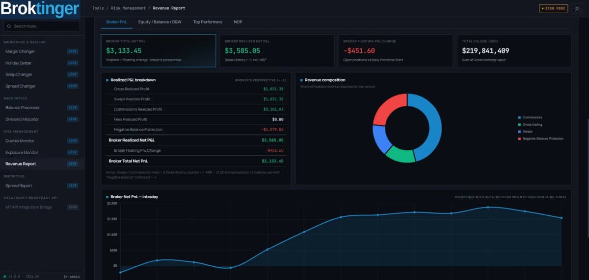Click the green donut chart segment
This screenshot has width=589, height=280.
[401, 154]
